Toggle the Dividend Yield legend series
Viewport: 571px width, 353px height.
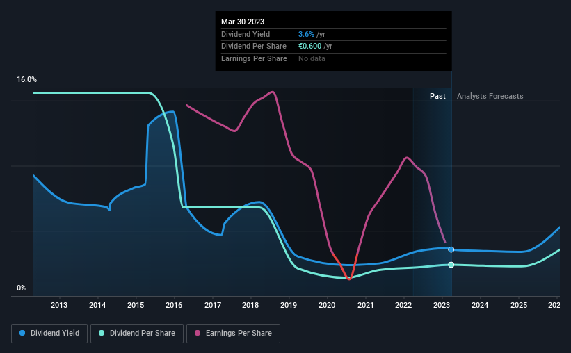pos(49,334)
